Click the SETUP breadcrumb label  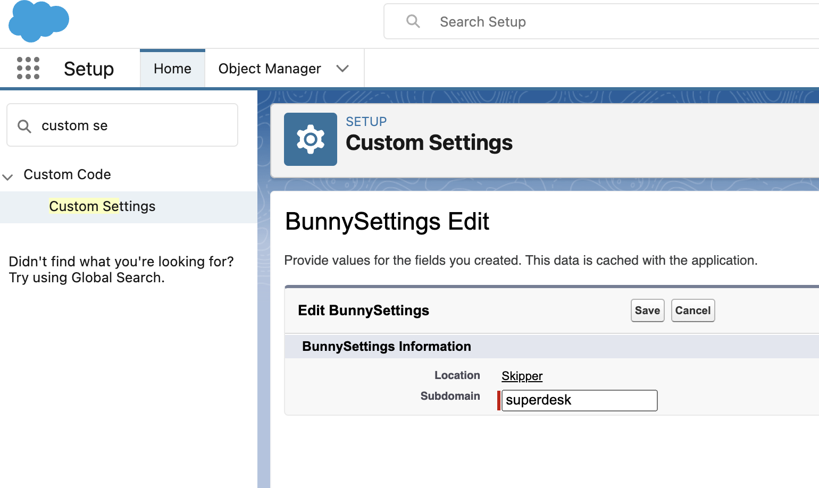(x=366, y=122)
